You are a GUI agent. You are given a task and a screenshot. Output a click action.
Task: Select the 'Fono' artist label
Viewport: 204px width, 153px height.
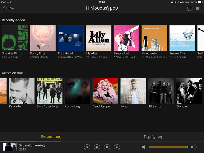[x=124, y=106]
